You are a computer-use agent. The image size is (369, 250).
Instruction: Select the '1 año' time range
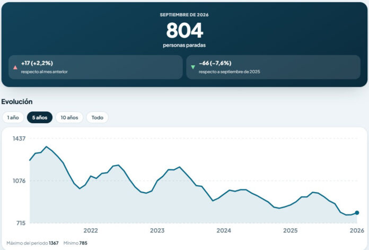tap(13, 117)
